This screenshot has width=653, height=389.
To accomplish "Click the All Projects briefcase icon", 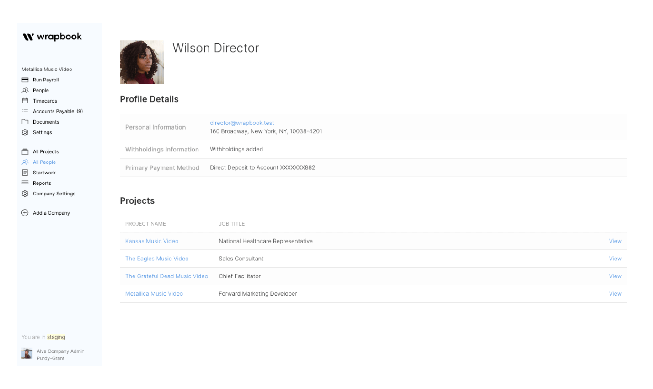I will point(25,152).
